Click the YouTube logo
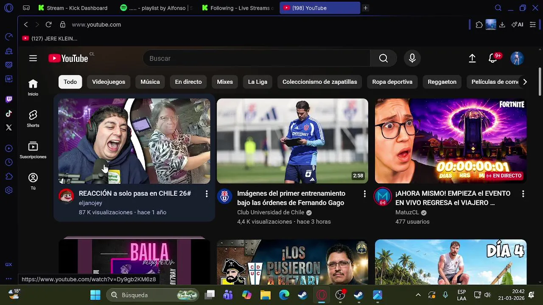The width and height of the screenshot is (543, 305). [68, 58]
